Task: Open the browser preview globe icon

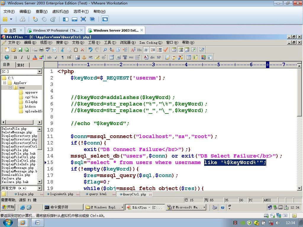Action: 7,57
